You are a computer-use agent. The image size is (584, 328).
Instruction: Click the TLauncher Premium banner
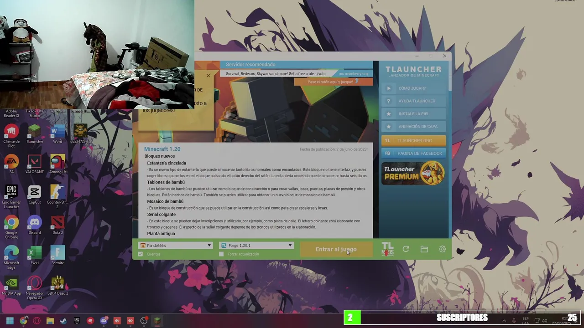413,173
